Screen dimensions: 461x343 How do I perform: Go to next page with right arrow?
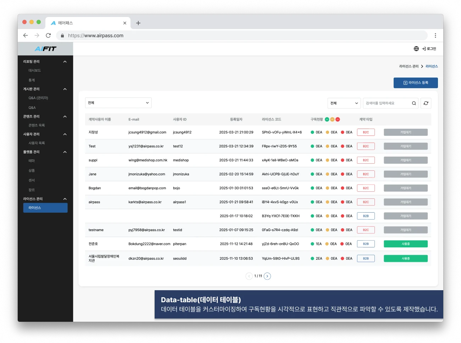click(x=267, y=276)
